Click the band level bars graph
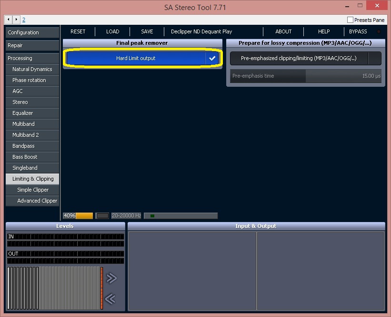The height and width of the screenshot is (317, 391). tap(55, 288)
